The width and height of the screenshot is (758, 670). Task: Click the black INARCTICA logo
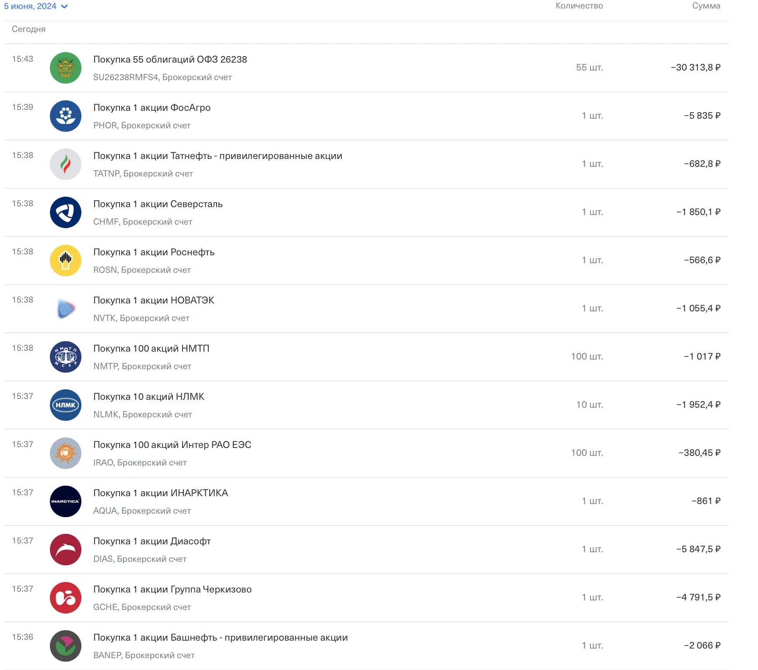(66, 501)
